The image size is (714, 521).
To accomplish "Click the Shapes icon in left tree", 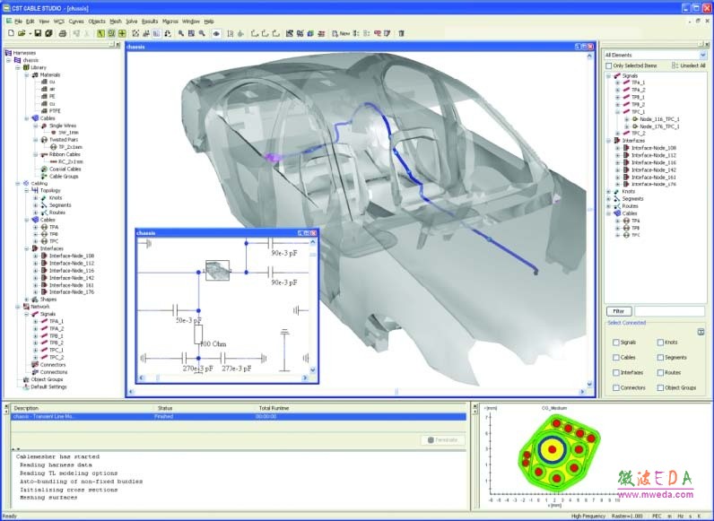I will [x=35, y=300].
